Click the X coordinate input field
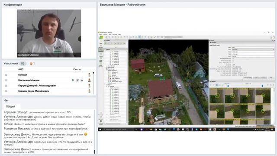This screenshot has width=277, height=156. click(x=253, y=52)
